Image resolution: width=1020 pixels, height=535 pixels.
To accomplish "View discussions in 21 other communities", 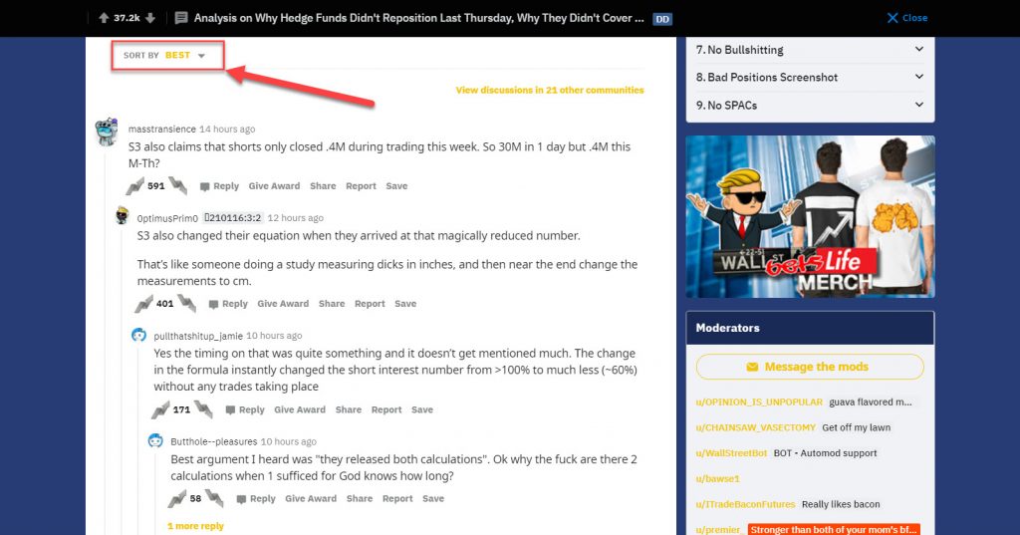I will (550, 90).
